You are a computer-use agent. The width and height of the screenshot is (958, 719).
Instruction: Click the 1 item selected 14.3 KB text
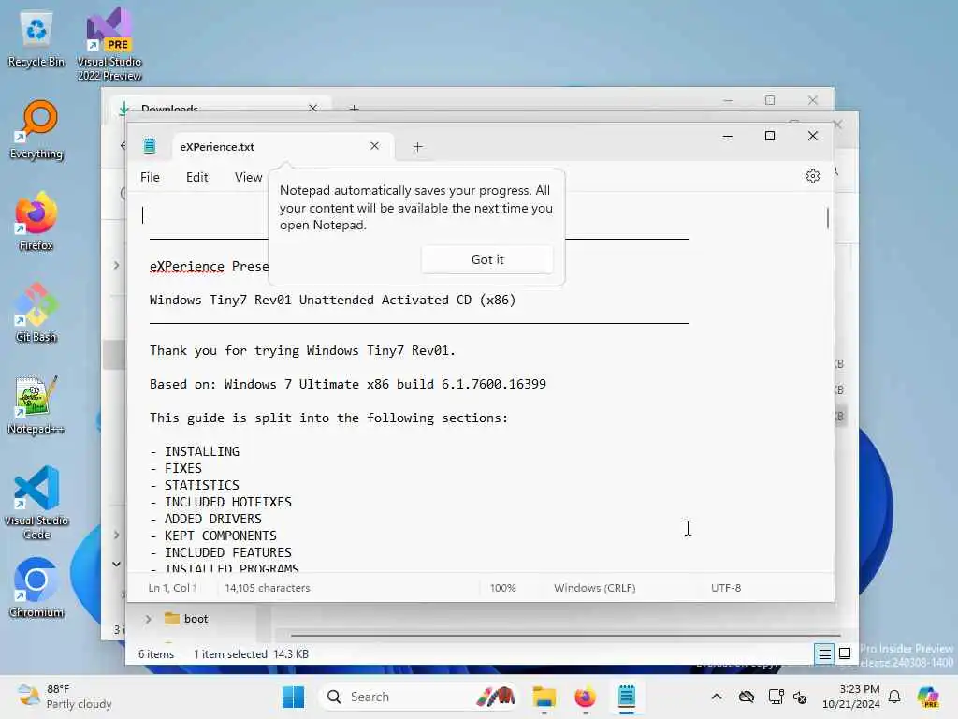pyautogui.click(x=251, y=654)
